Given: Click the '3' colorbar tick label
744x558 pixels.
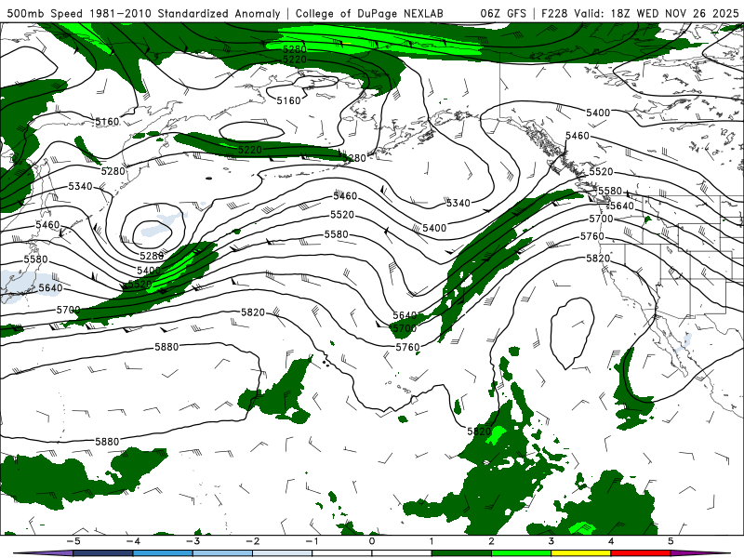Looking at the screenshot, I should click(551, 541).
